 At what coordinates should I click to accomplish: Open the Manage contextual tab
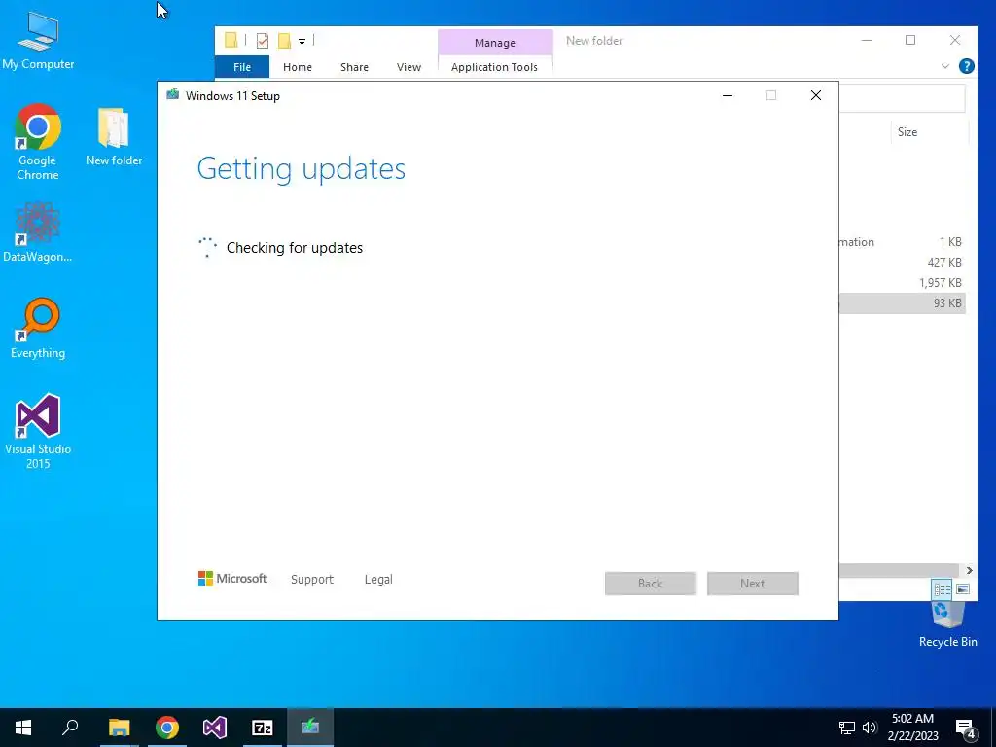point(495,43)
